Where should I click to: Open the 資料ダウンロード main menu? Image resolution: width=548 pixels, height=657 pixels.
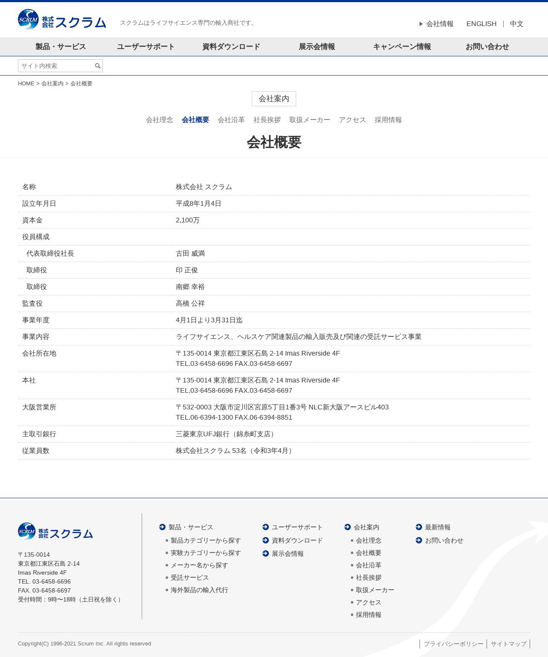tap(231, 47)
